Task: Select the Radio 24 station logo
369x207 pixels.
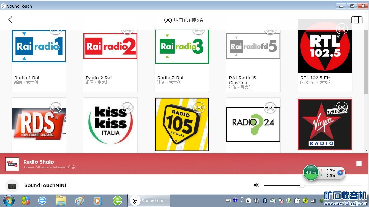Action: tap(253, 125)
